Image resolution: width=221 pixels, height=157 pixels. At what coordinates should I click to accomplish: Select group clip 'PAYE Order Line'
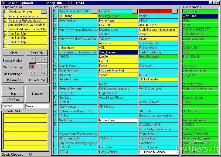pos(158,88)
